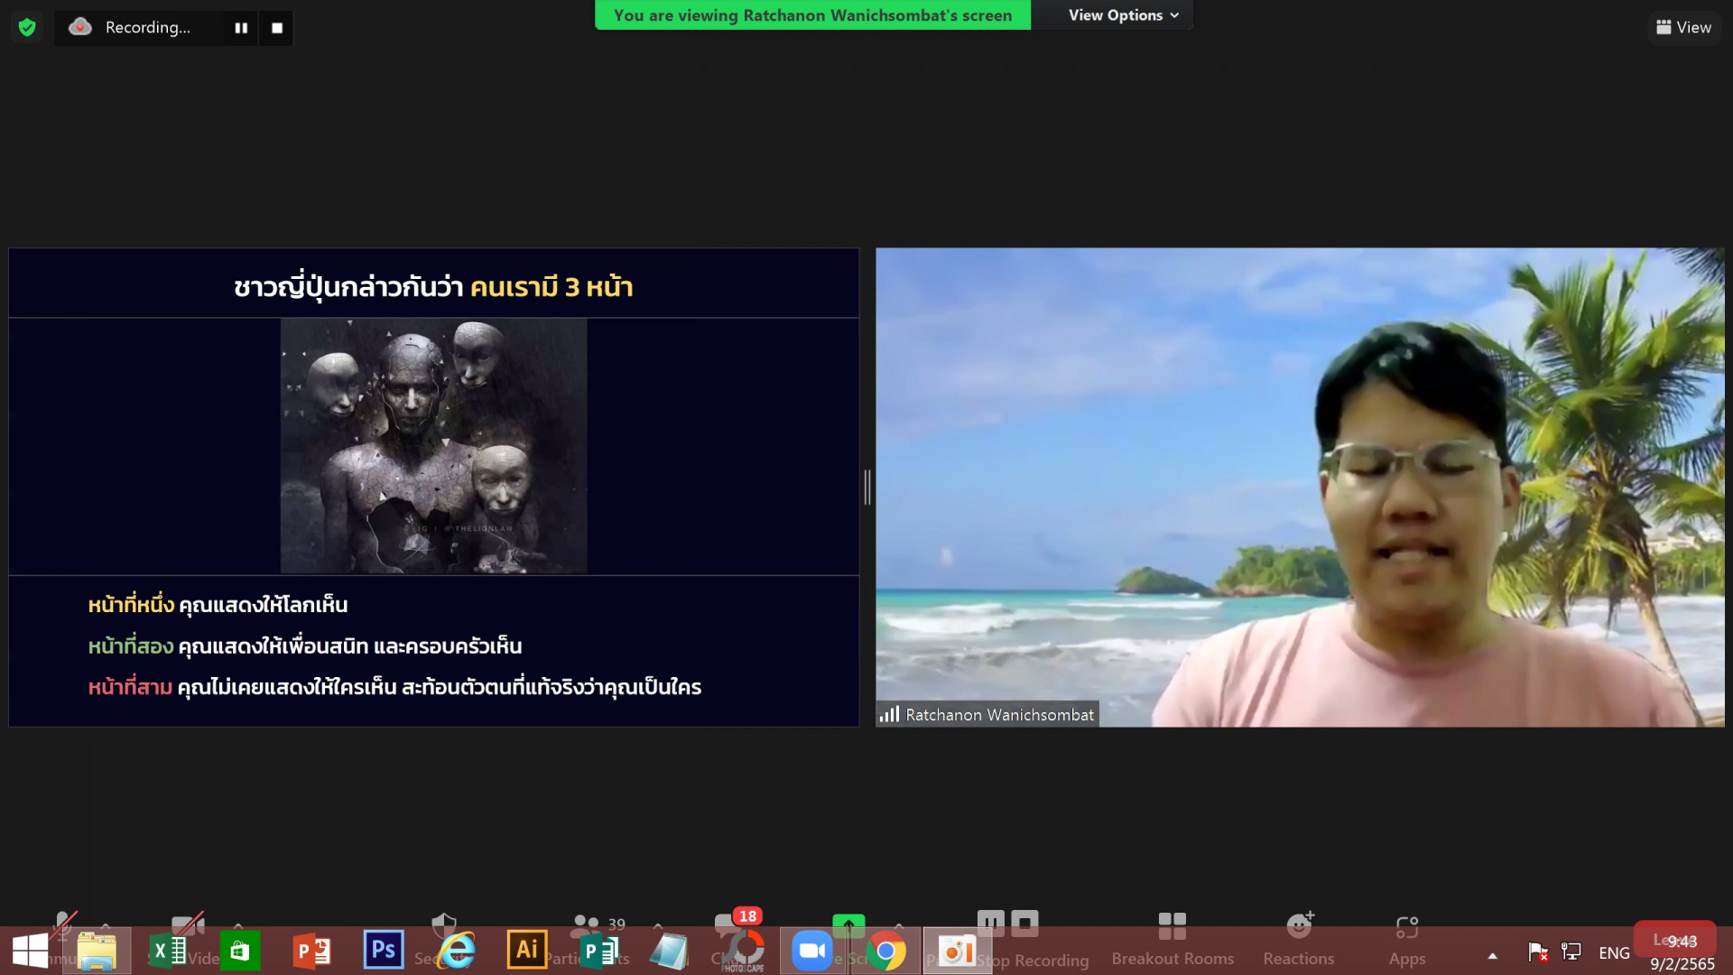This screenshot has width=1733, height=975.
Task: Launch Excel from taskbar
Action: 169,952
